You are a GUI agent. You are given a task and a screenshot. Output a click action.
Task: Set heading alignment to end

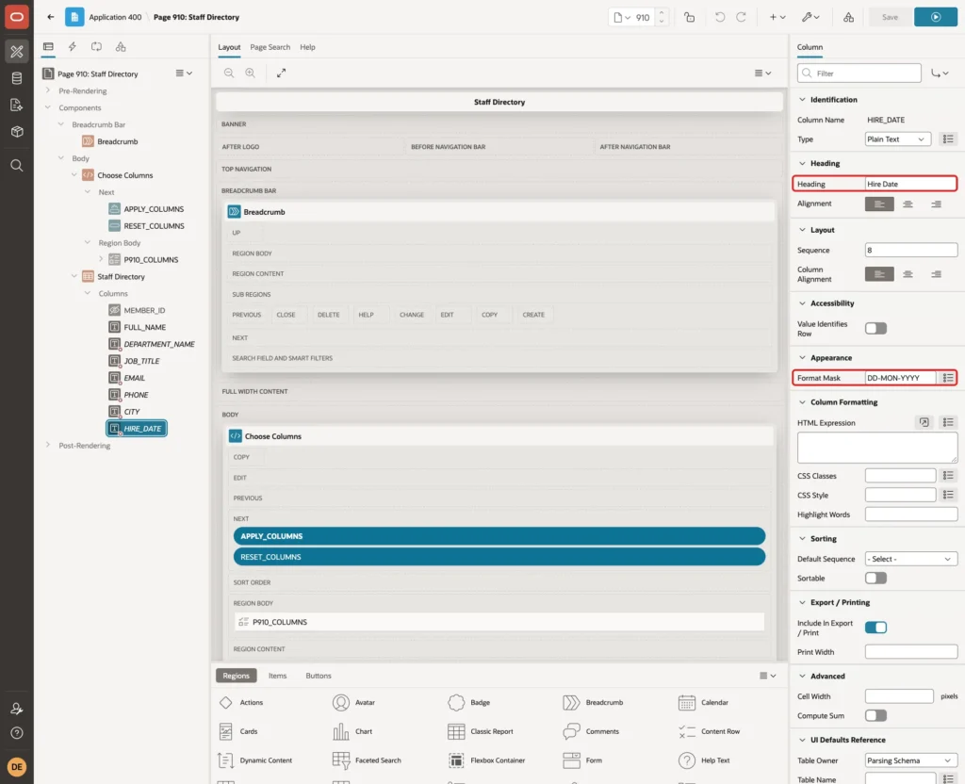[x=936, y=204]
